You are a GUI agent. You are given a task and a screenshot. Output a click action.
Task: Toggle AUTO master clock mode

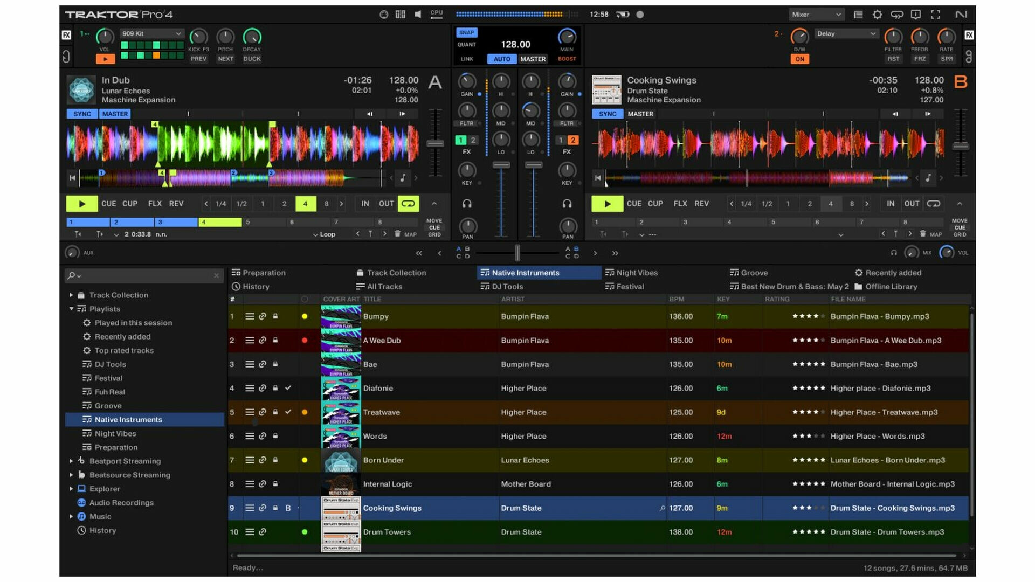click(x=502, y=59)
